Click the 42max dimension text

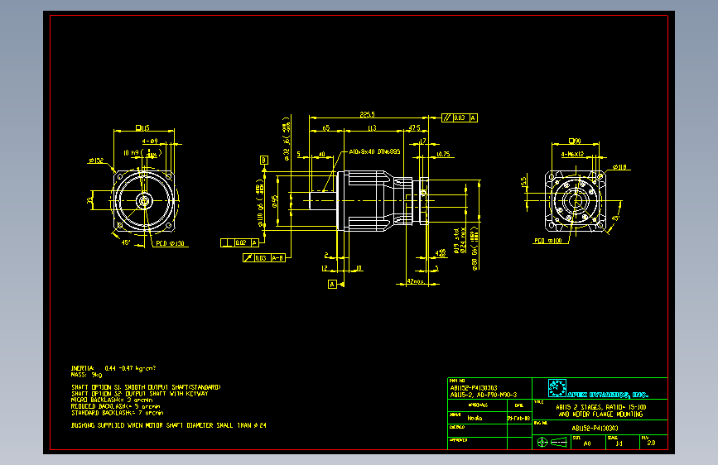415,281
